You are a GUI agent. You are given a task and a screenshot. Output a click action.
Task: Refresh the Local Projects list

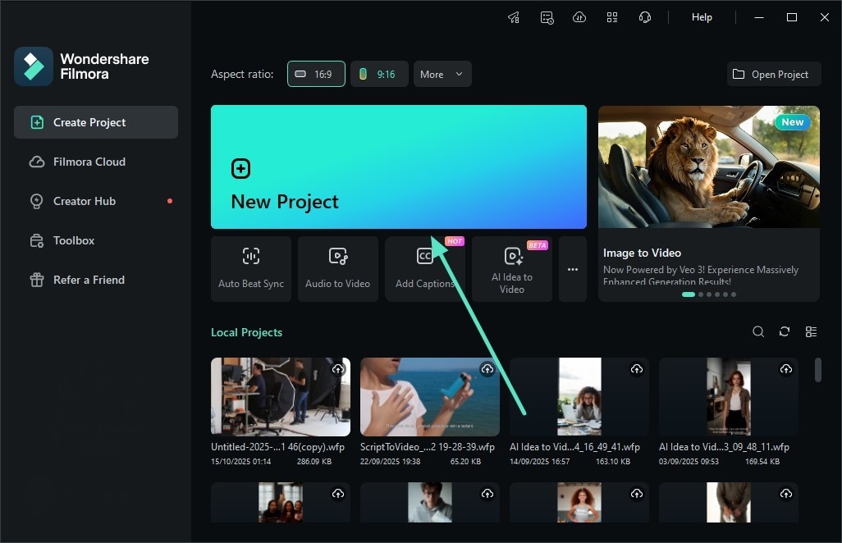pyautogui.click(x=785, y=331)
